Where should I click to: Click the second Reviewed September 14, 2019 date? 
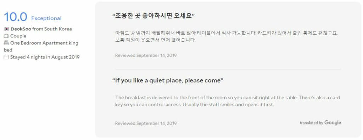pyautogui.click(x=146, y=123)
